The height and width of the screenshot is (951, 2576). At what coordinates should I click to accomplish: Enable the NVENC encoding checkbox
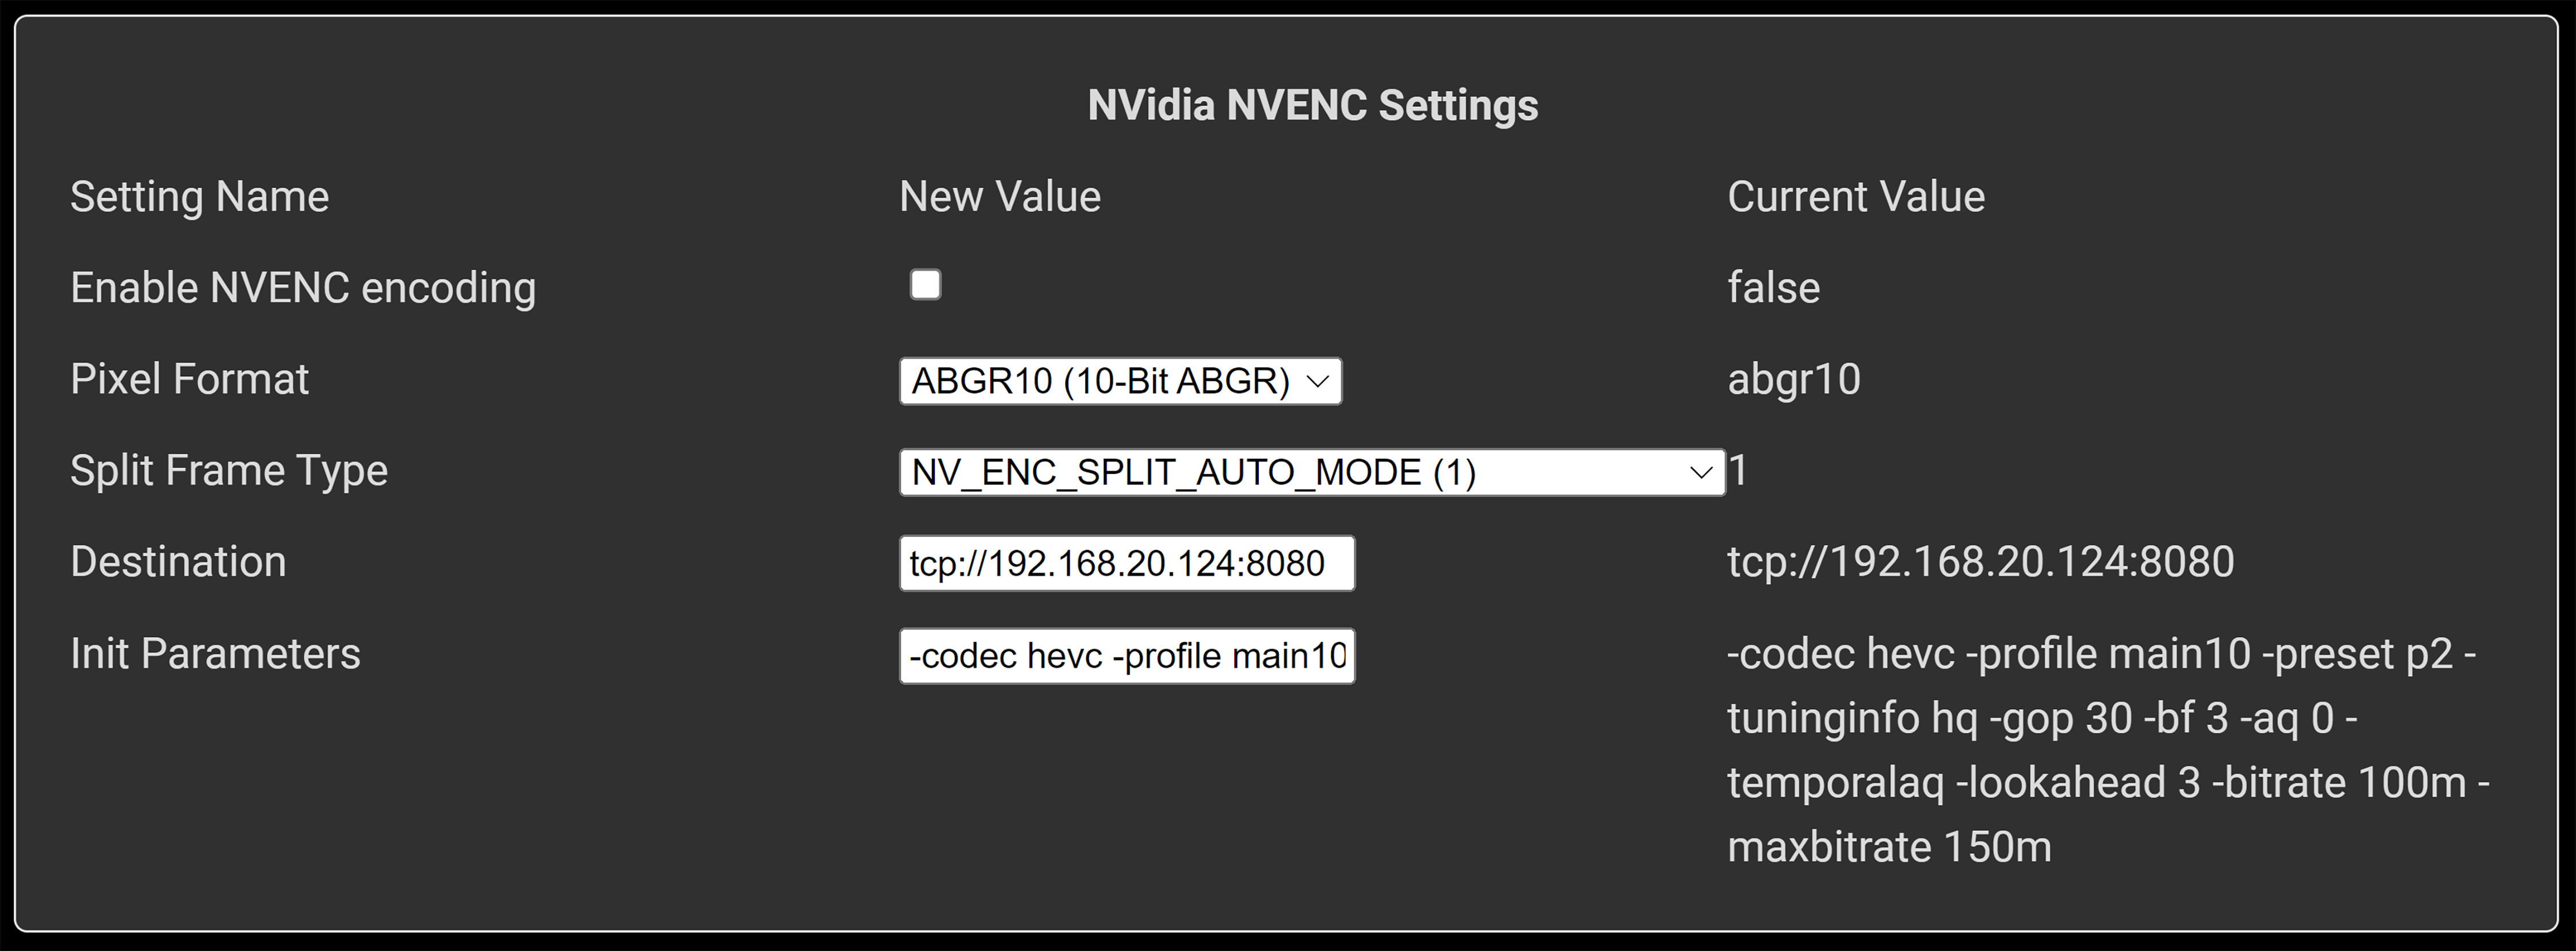tap(925, 285)
